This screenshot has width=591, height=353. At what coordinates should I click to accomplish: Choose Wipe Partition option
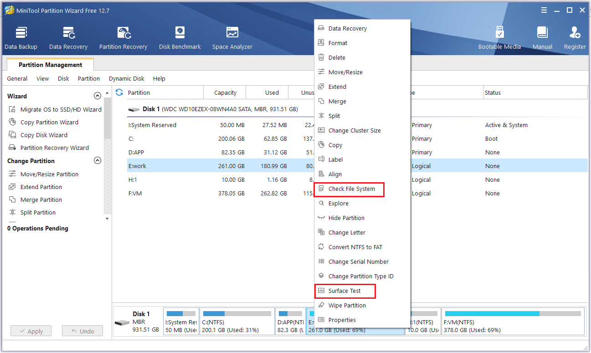pos(363,305)
